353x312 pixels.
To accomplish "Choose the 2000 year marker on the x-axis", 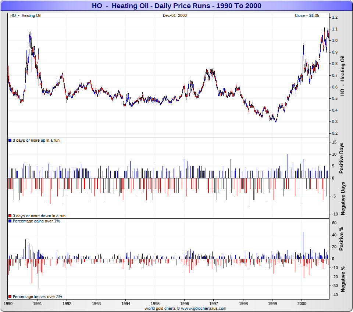I will coord(302,304).
